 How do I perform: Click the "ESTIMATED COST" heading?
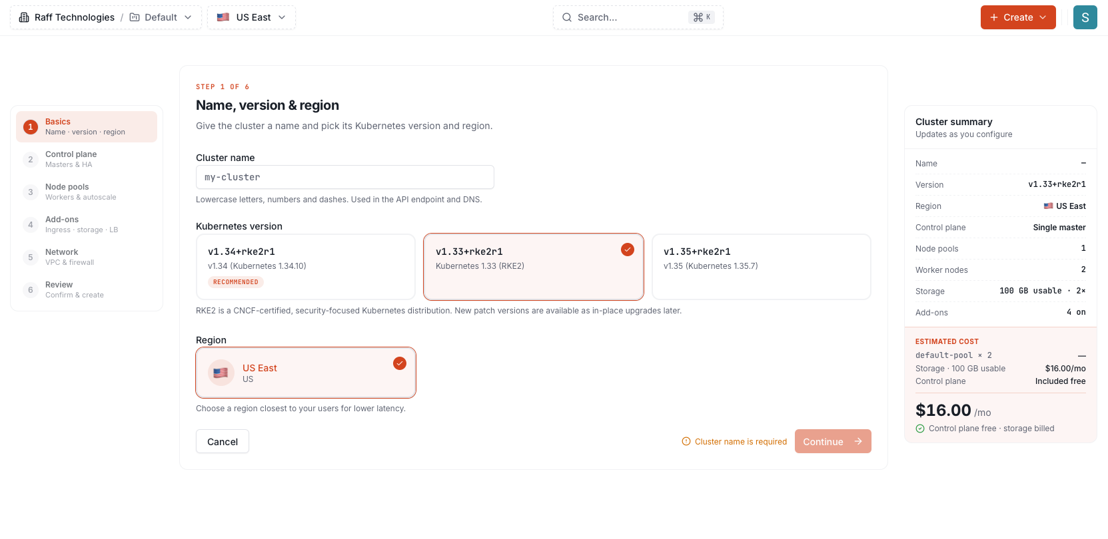click(947, 341)
